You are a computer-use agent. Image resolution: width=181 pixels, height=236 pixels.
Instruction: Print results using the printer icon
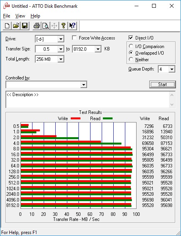tap(37, 26)
